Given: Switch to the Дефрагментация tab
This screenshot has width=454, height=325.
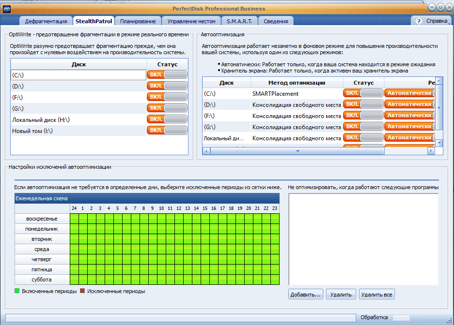Looking at the screenshot, I should [x=46, y=21].
